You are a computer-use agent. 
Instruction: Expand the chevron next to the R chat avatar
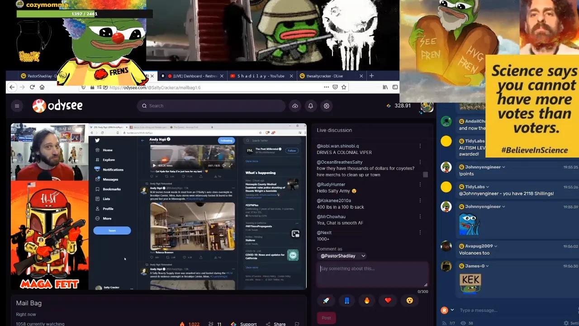453,310
